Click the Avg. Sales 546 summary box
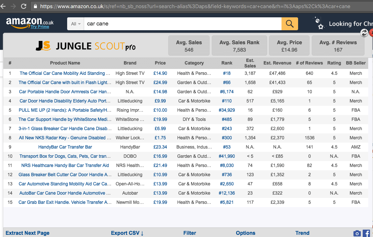 [x=189, y=46]
